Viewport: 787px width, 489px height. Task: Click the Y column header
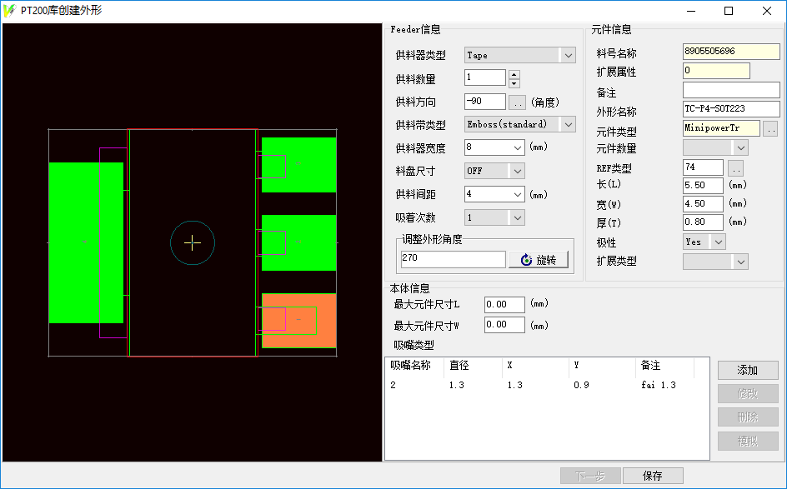602,366
